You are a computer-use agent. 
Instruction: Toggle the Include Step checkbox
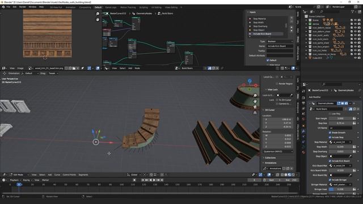[x=330, y=137]
